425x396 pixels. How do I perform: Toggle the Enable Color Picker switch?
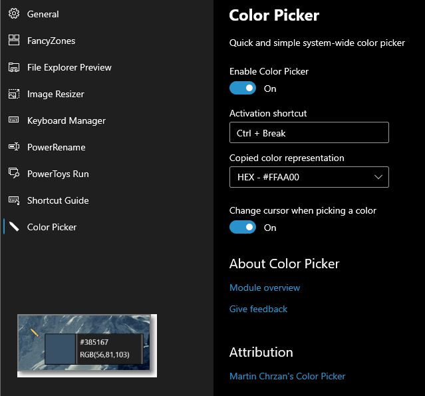243,88
